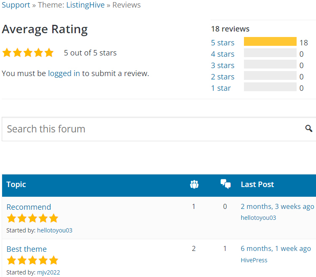
Task: Open the Best theme review topic
Action: (27, 249)
